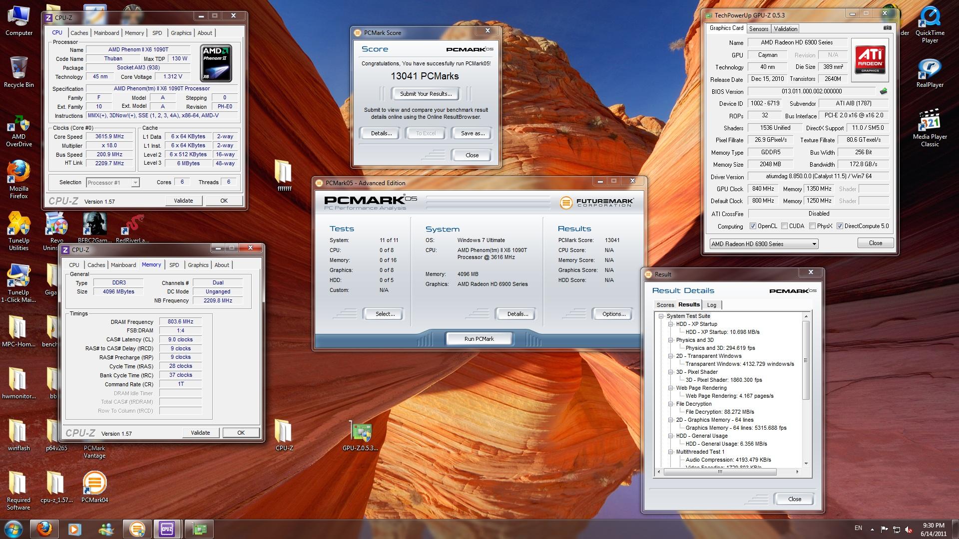Click the BIOS Version field in GPU-Z
The image size is (959, 539).
(811, 91)
